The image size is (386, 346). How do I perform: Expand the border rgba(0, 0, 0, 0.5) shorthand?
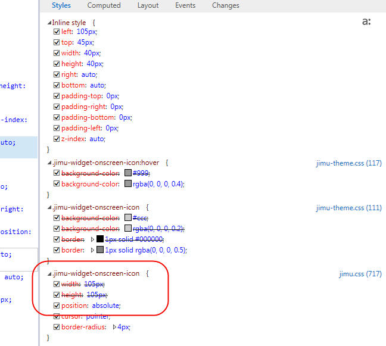(x=92, y=250)
